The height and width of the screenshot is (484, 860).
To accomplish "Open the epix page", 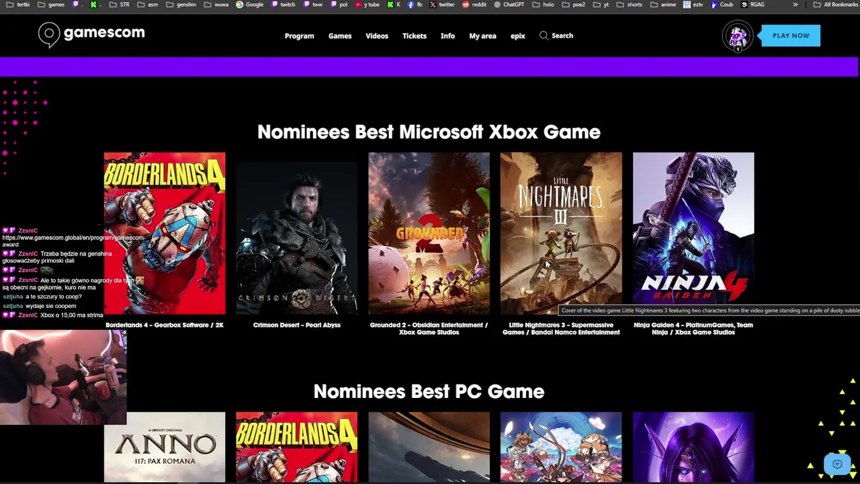I will pyautogui.click(x=517, y=36).
